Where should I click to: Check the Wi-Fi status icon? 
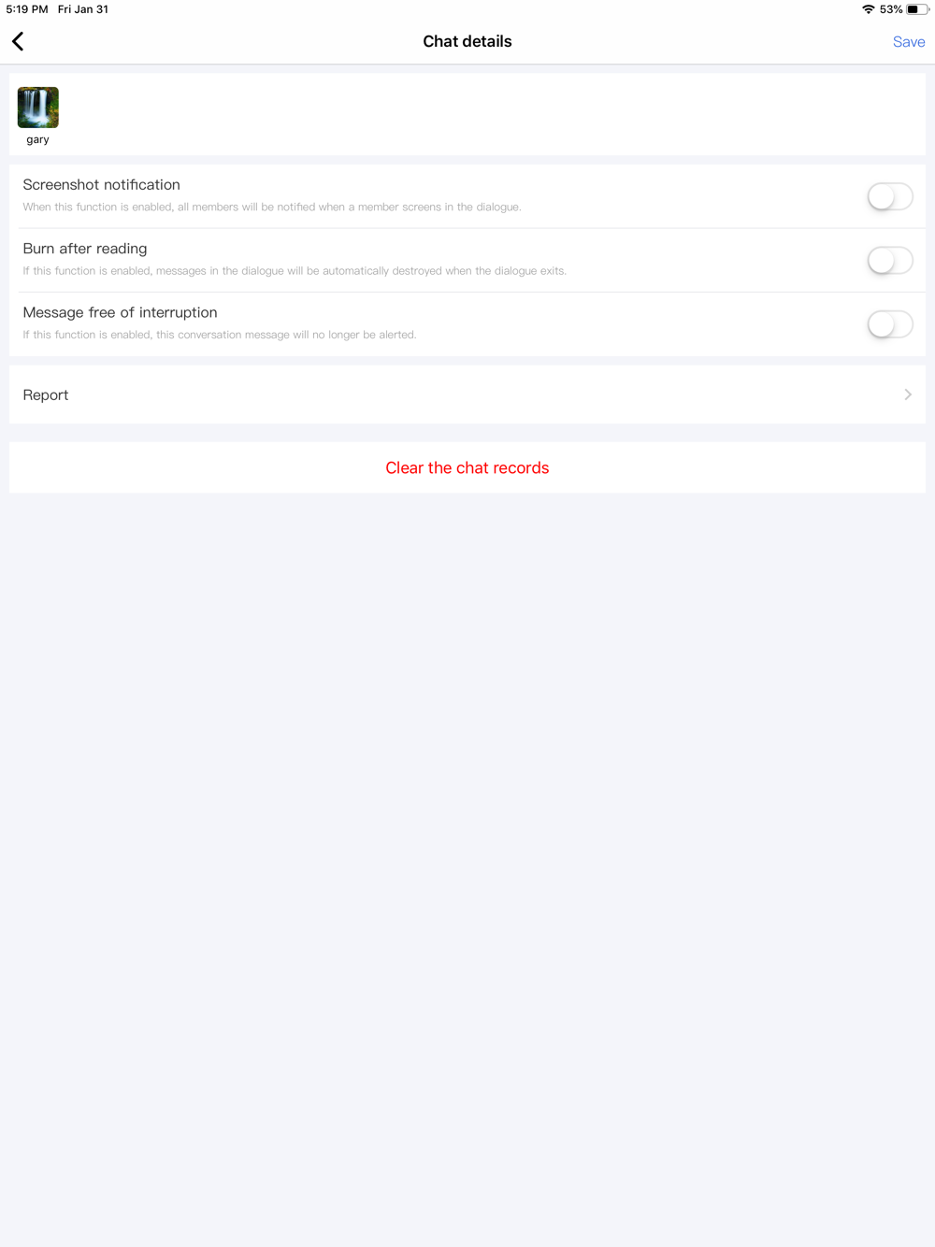[x=869, y=9]
